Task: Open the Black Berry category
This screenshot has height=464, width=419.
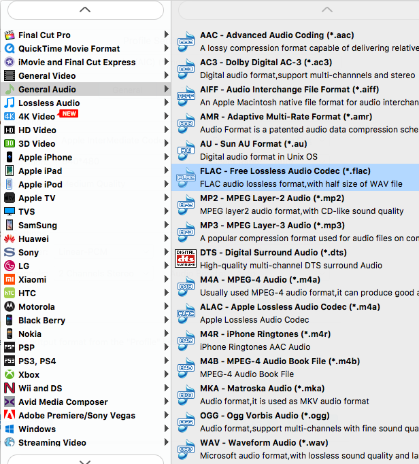Action: pos(86,320)
